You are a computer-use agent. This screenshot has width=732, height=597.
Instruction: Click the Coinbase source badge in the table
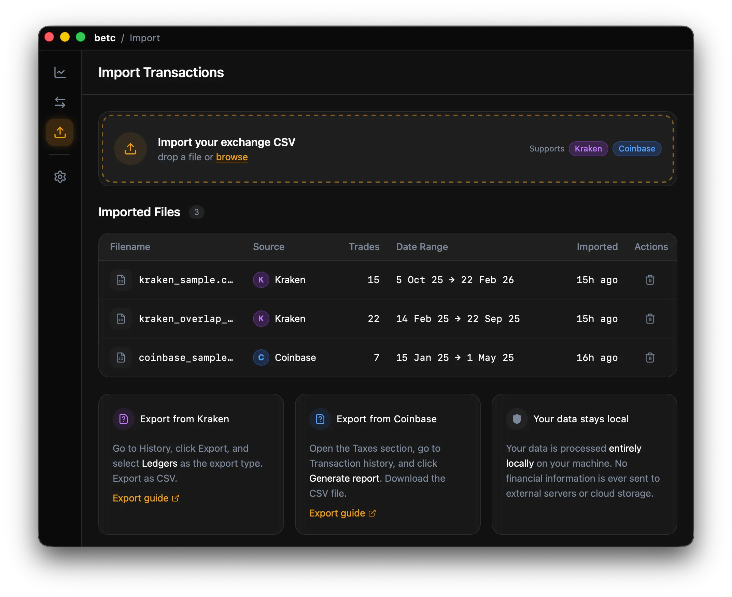(261, 358)
